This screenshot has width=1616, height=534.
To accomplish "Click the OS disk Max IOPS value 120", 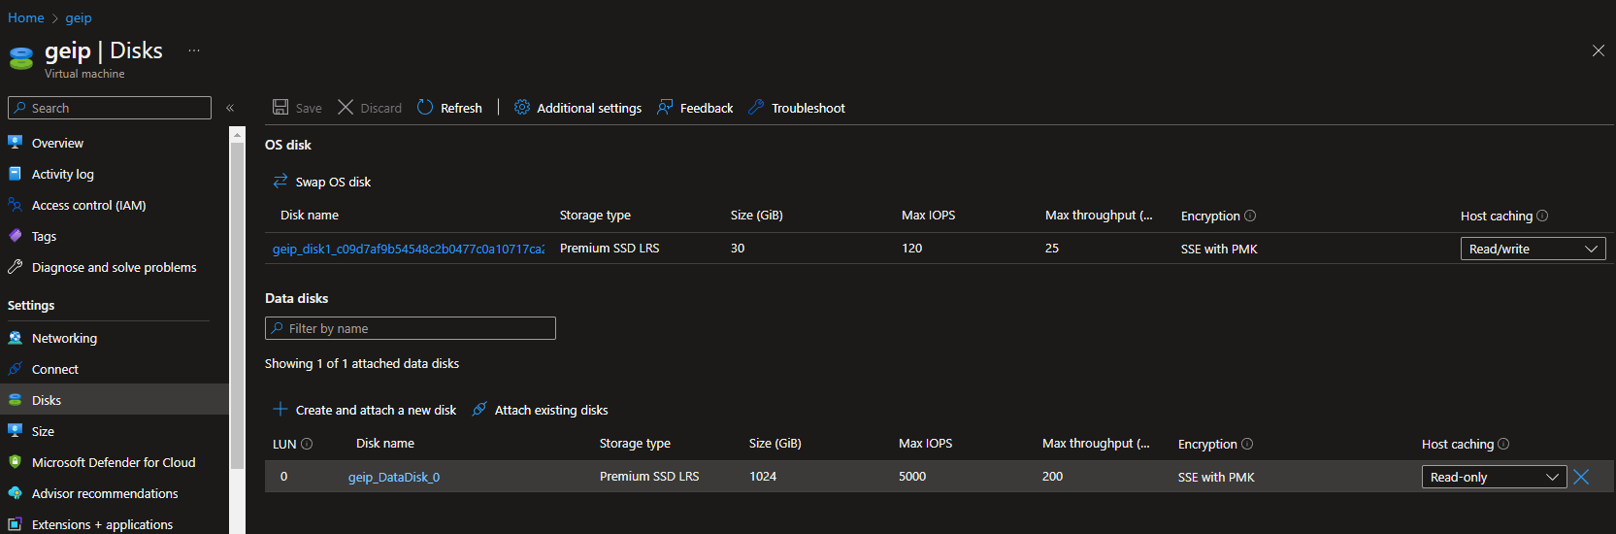I will point(911,249).
